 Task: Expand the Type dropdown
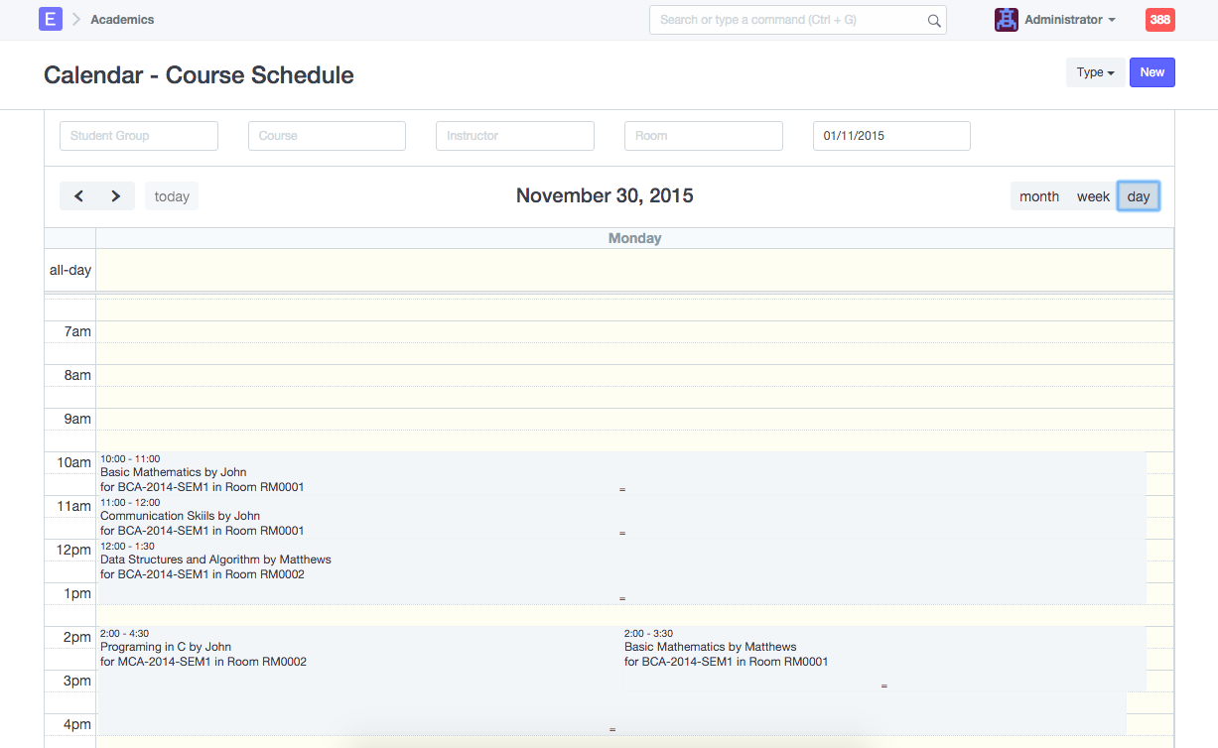(1095, 72)
